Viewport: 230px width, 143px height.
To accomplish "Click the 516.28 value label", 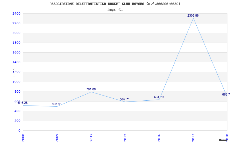I will [23, 103].
